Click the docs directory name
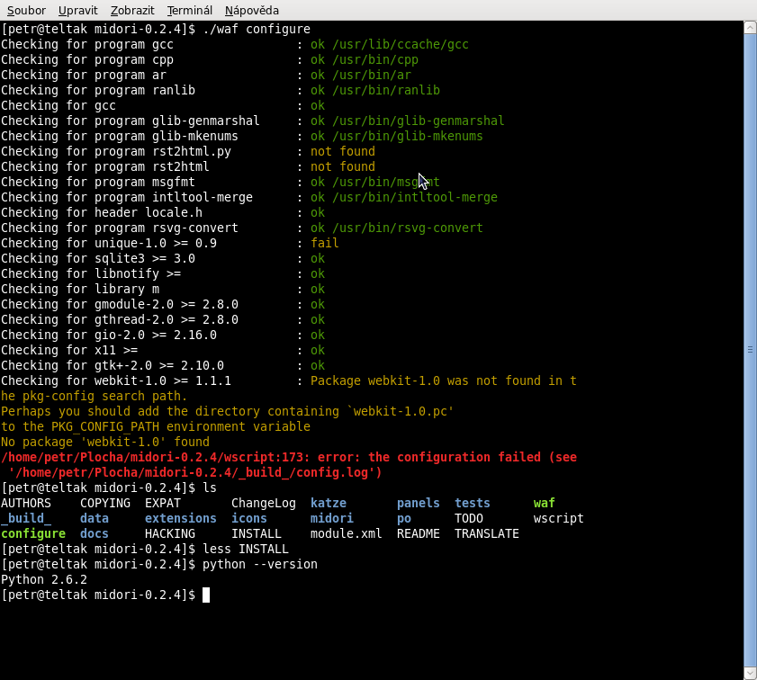Viewport: 757px width, 680px height. click(x=95, y=534)
